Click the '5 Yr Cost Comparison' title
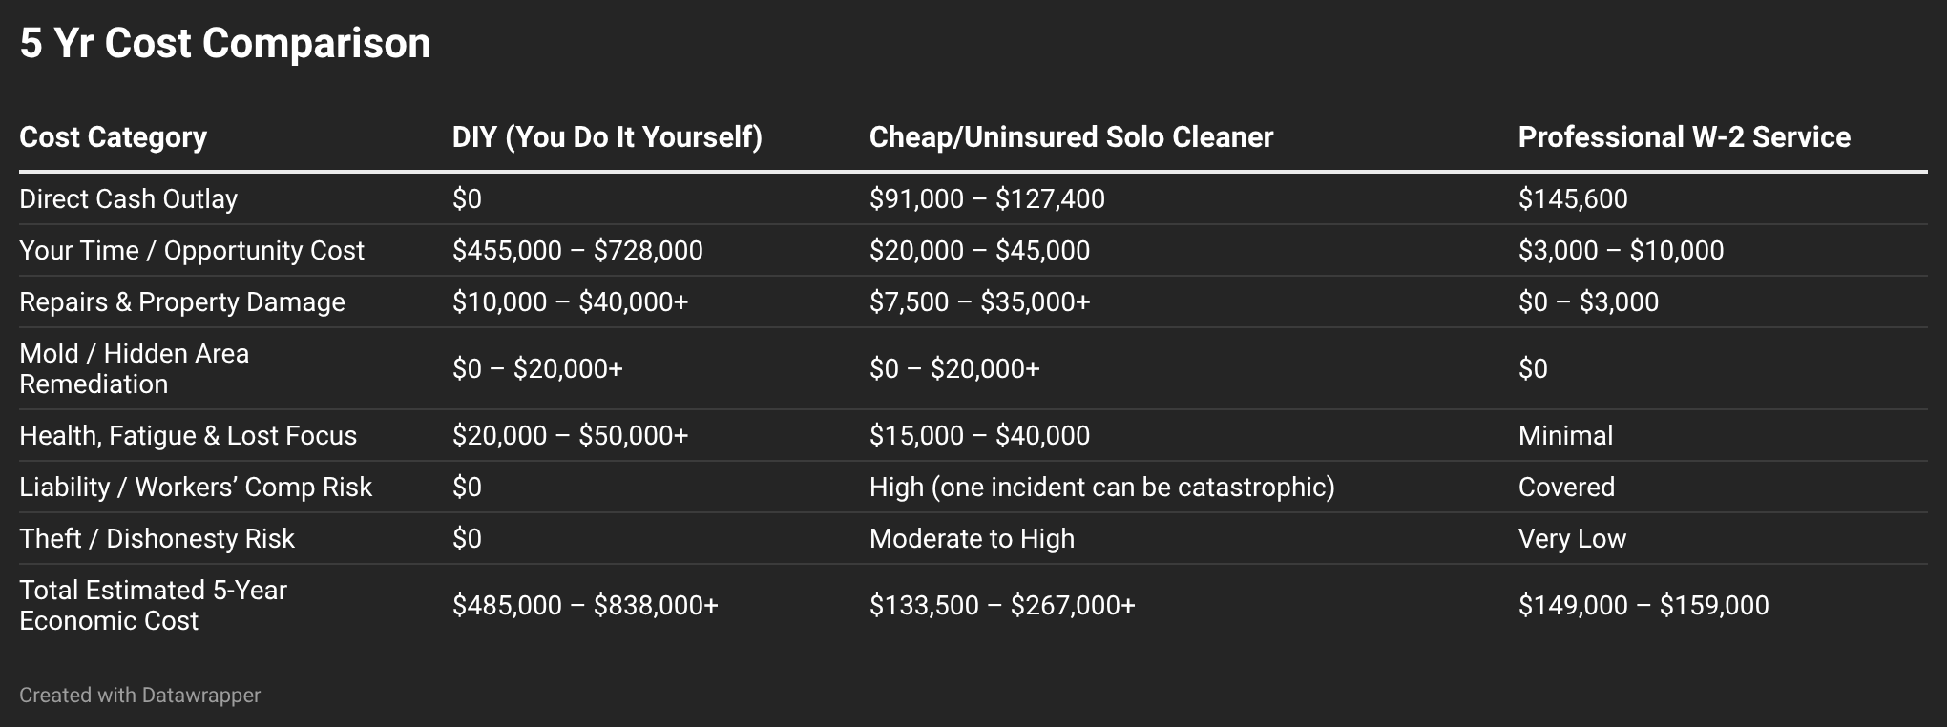This screenshot has height=727, width=1947. coord(225,43)
